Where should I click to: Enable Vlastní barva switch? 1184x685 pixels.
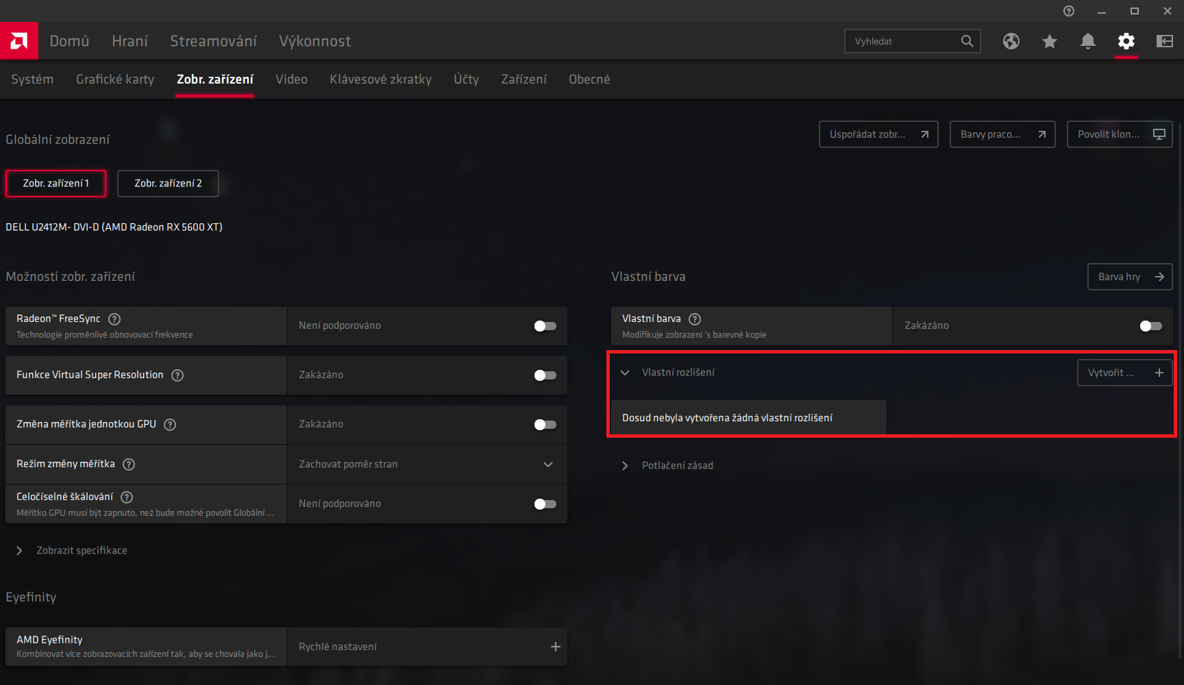(x=1151, y=326)
